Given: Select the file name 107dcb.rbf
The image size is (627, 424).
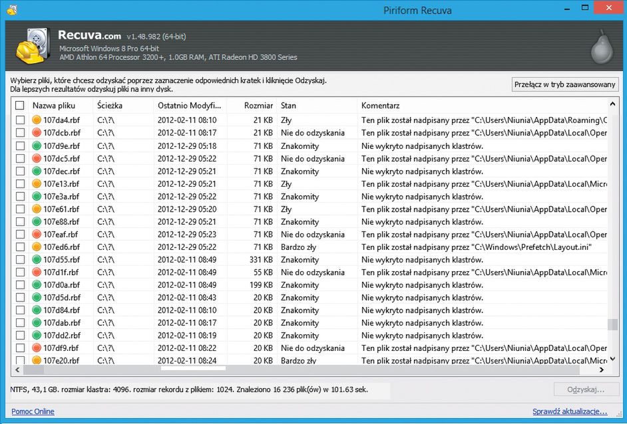Looking at the screenshot, I should 62,132.
